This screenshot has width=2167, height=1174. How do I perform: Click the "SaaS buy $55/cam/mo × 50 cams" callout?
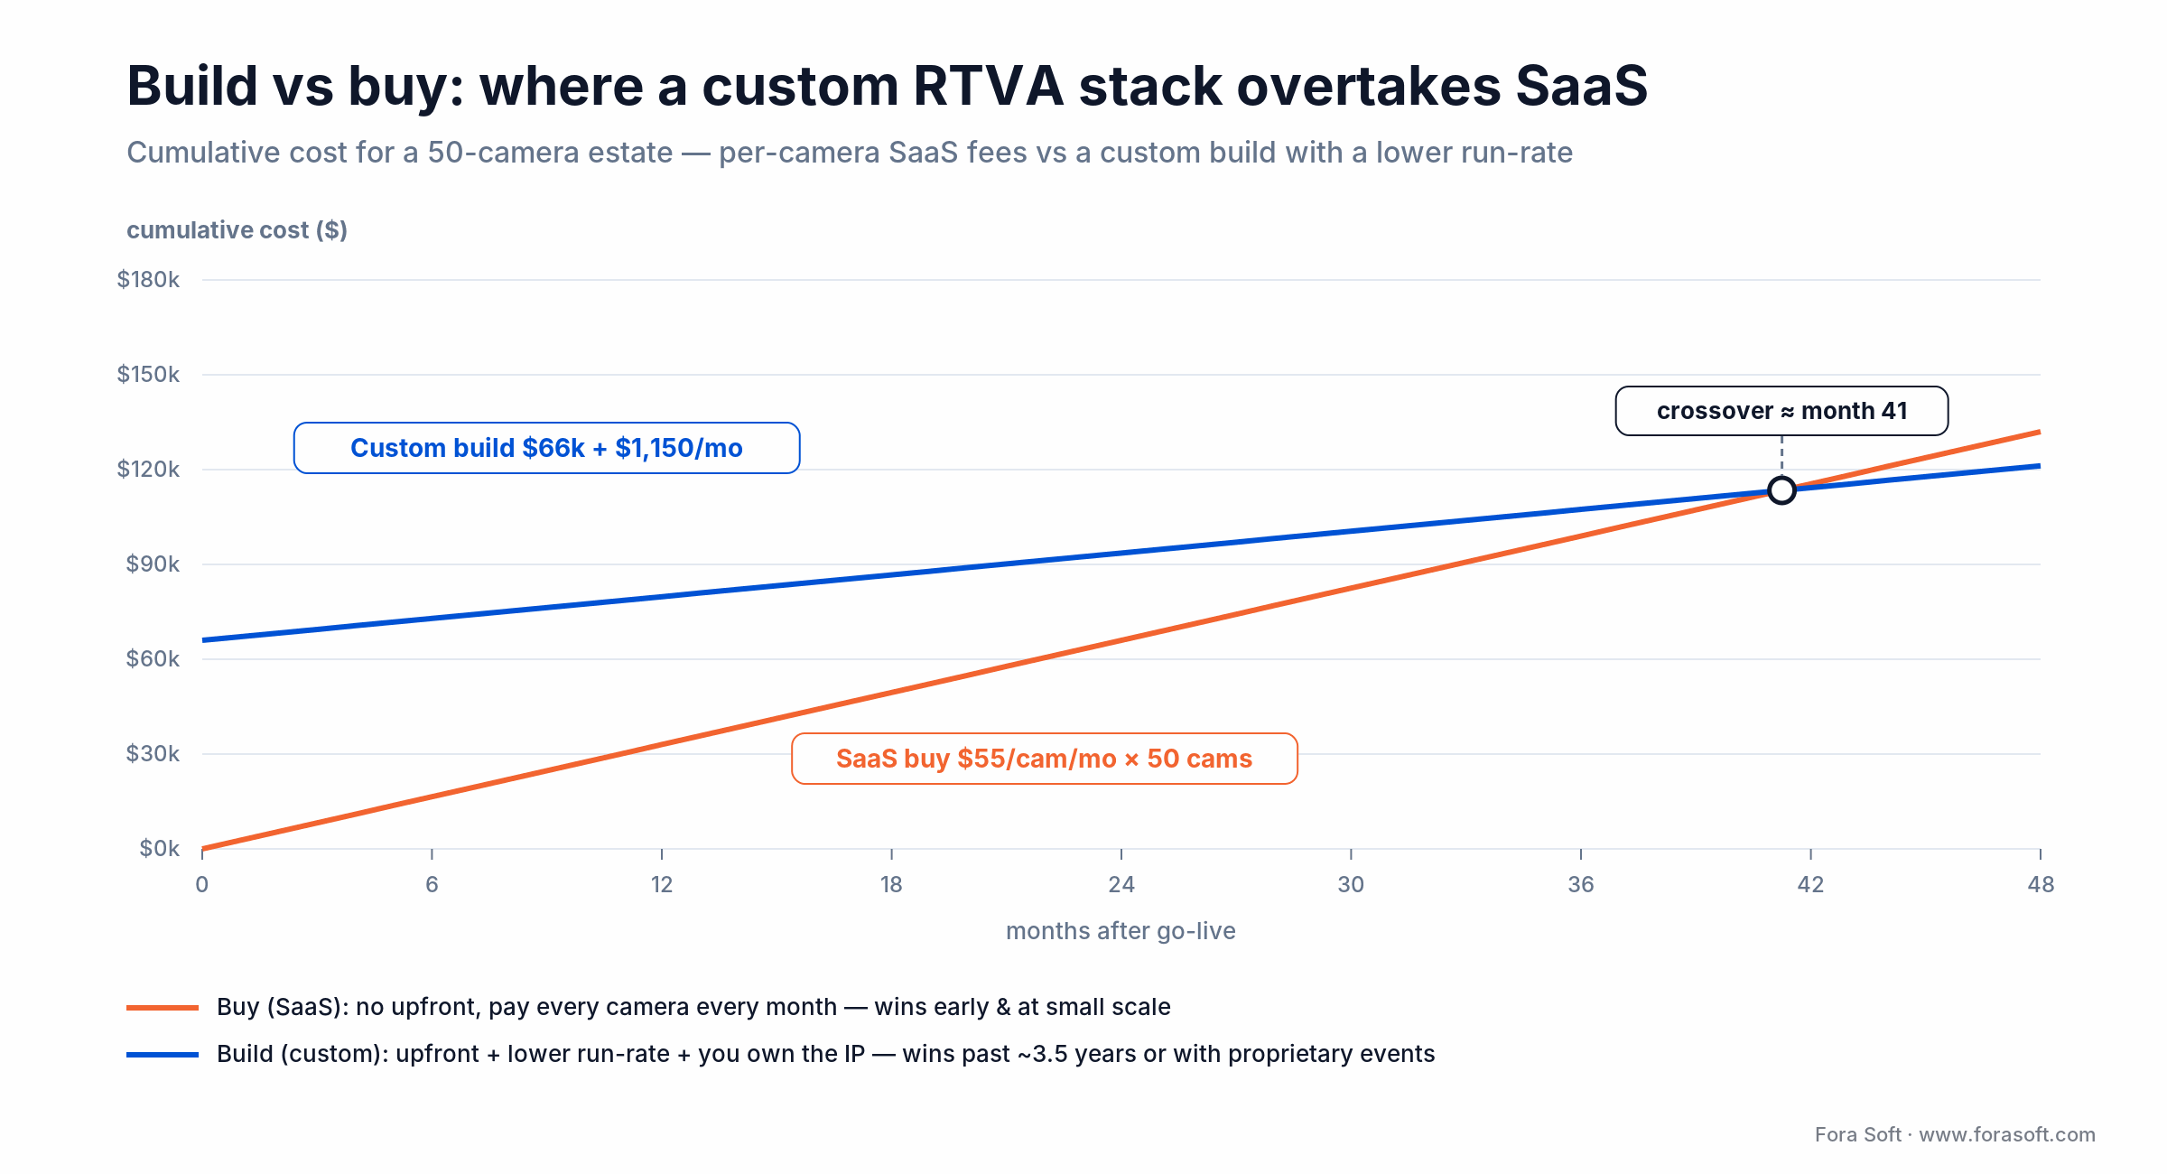pos(1044,759)
